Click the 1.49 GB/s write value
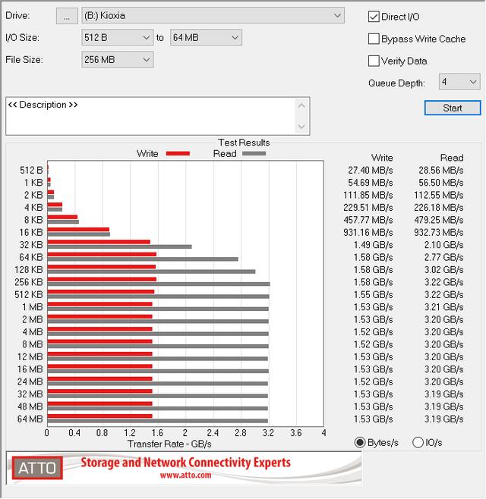486x499 pixels. (x=373, y=245)
